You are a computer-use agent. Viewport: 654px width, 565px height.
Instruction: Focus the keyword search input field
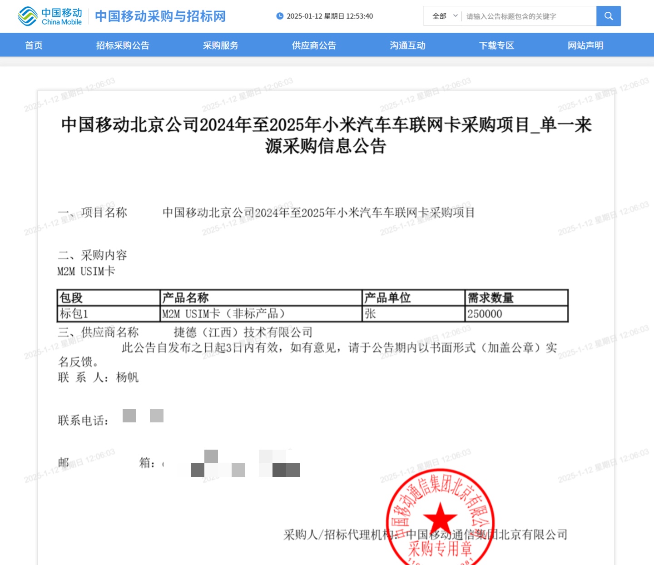[529, 16]
